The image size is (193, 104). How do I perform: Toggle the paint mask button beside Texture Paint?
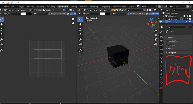tap(101, 10)
